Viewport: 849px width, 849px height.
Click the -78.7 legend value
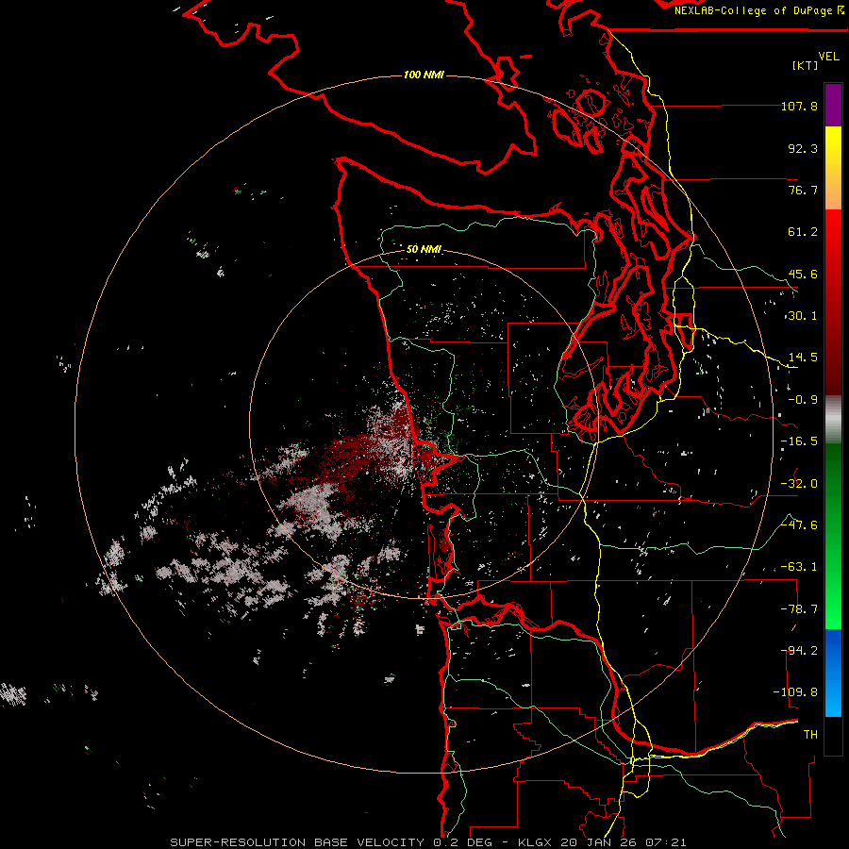click(799, 609)
